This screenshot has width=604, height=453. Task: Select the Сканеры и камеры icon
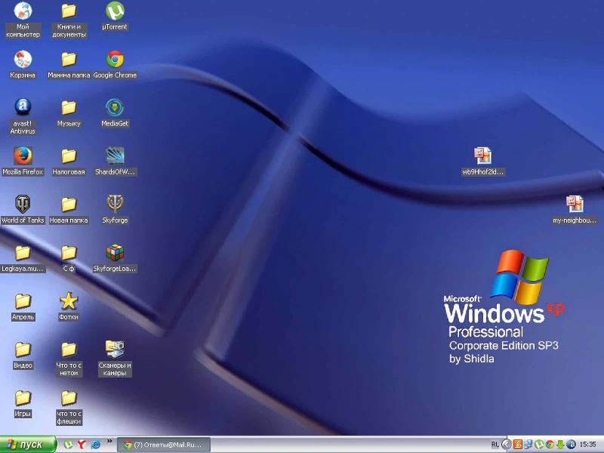point(115,358)
